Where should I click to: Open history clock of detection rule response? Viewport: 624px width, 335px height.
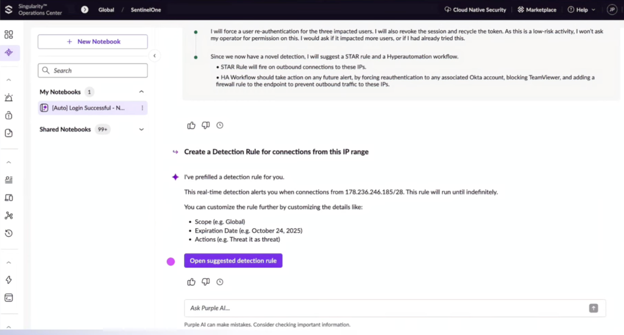click(219, 281)
